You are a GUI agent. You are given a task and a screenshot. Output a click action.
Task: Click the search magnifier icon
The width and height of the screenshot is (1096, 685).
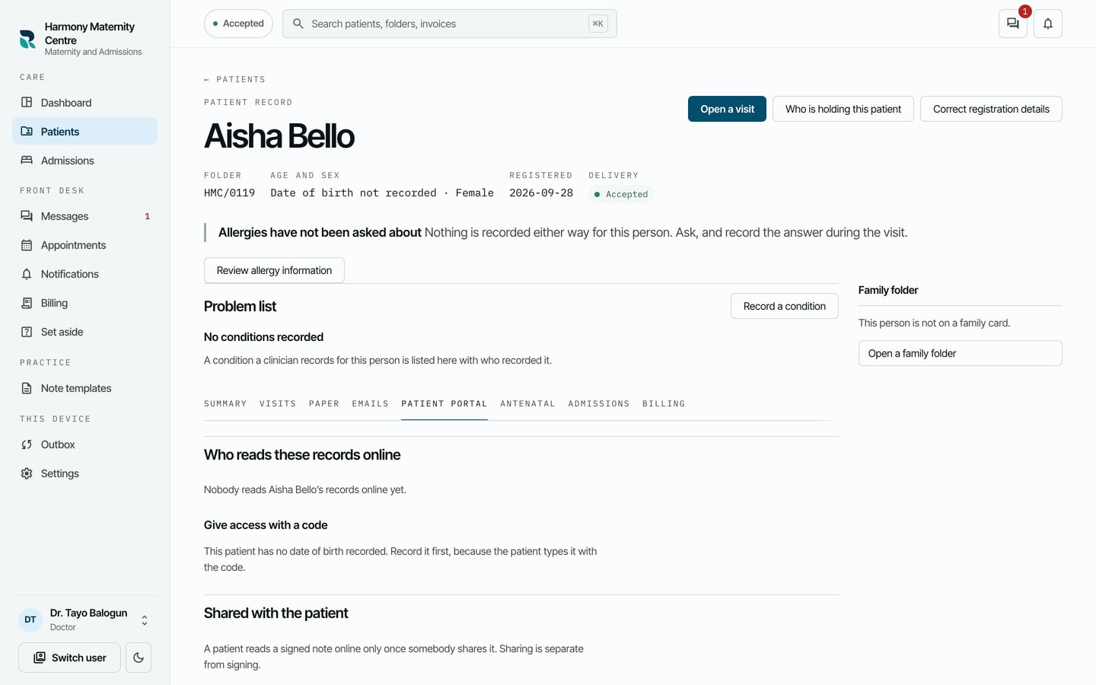tap(298, 24)
